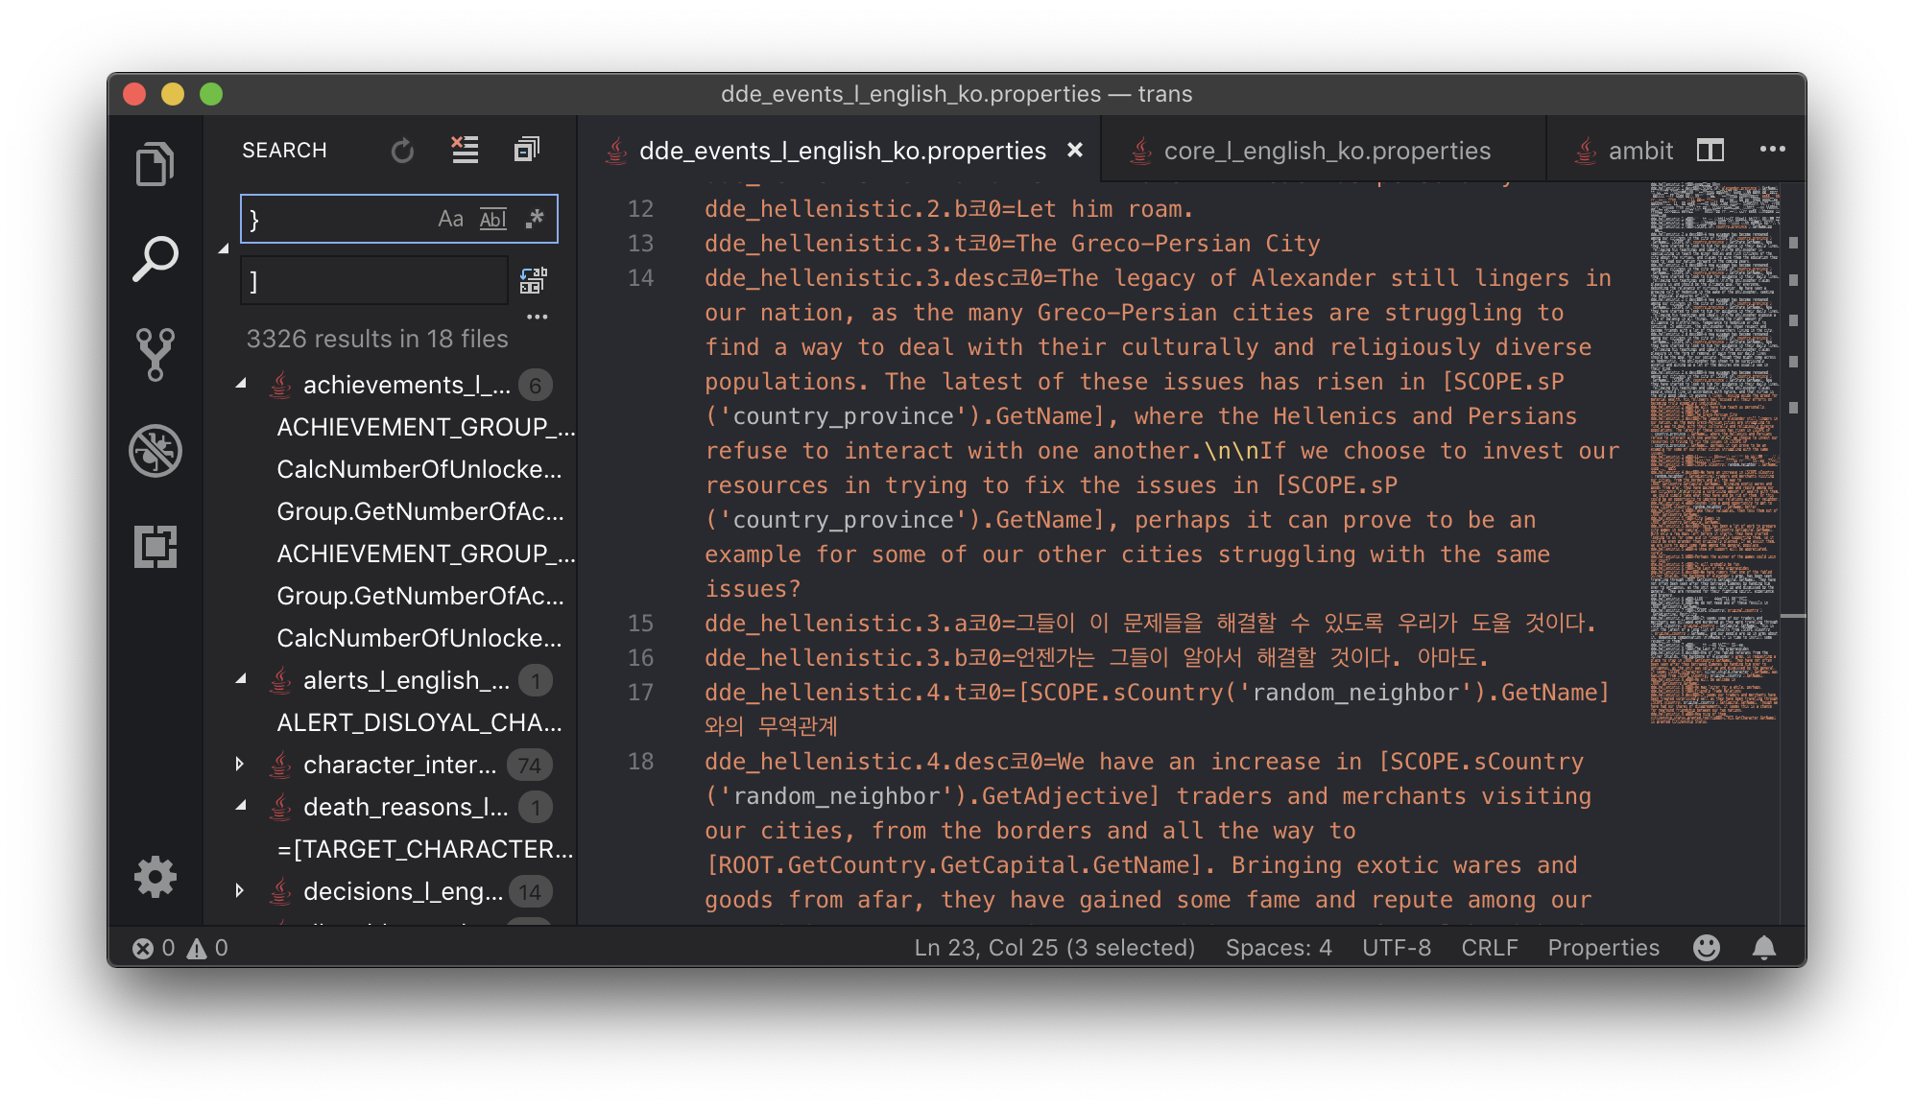Open the Source Control view

coord(155,354)
